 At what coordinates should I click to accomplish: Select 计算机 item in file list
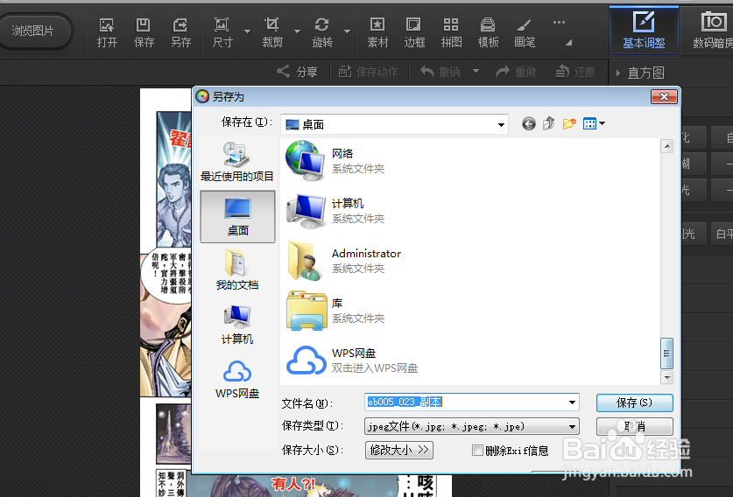pyautogui.click(x=335, y=210)
